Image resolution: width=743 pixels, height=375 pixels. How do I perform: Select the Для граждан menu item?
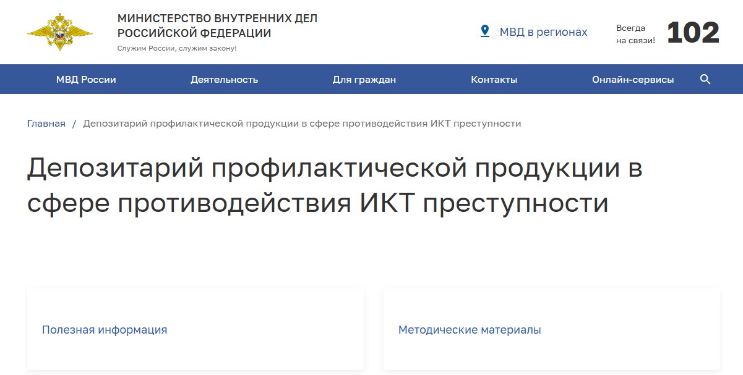click(364, 79)
